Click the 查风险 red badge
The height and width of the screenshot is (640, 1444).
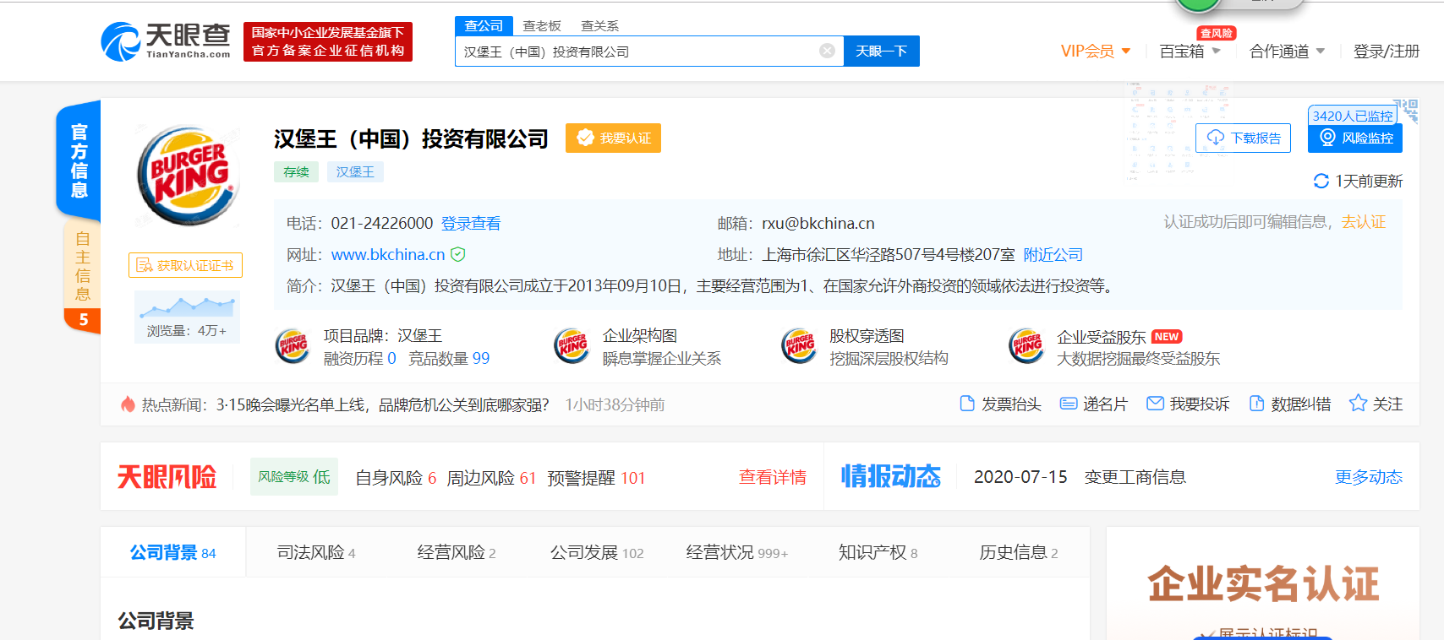[x=1217, y=33]
